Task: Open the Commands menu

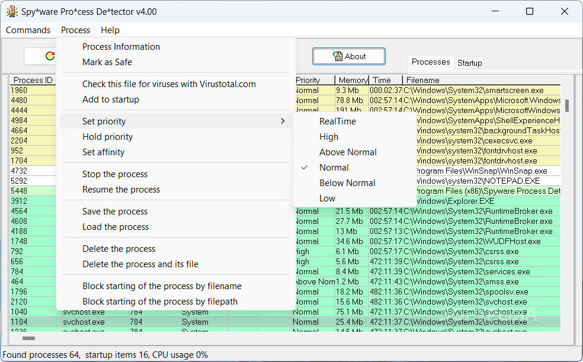Action: (28, 30)
